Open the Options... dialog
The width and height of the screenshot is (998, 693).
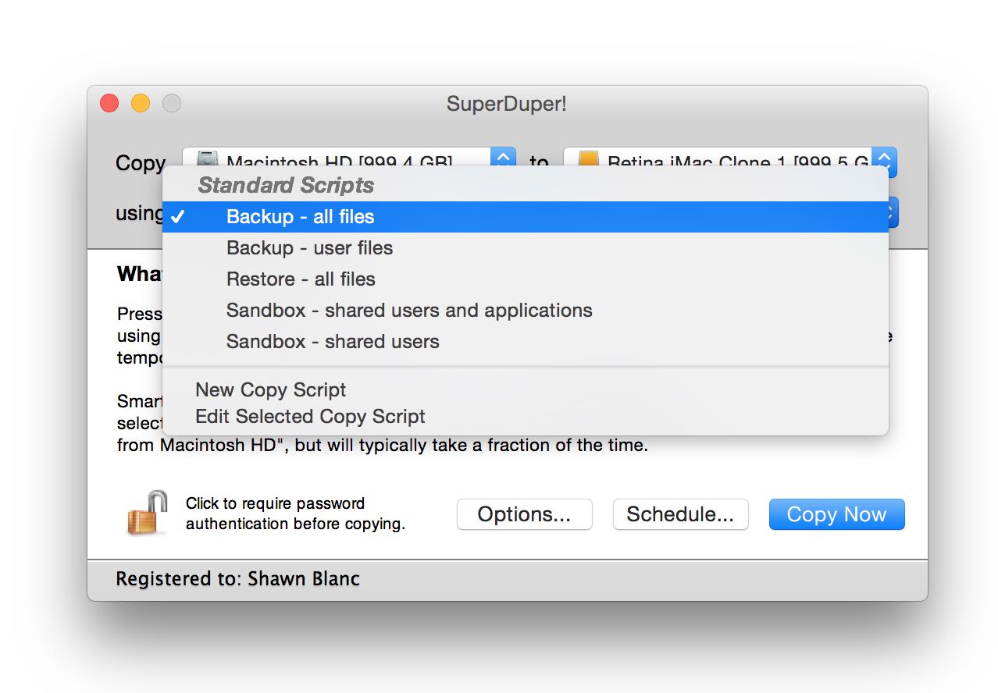coord(524,514)
